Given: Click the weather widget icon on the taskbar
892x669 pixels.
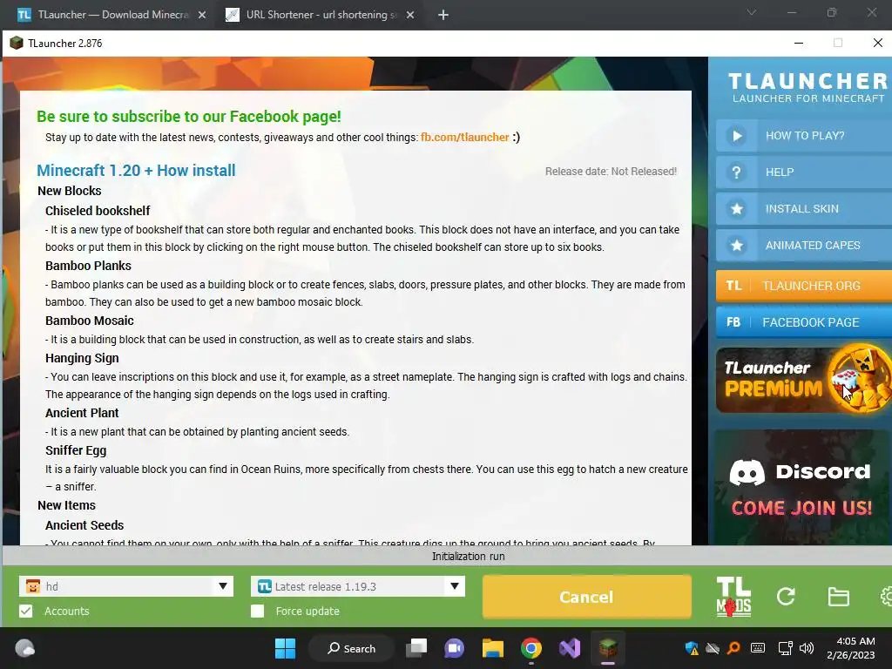Looking at the screenshot, I should tap(25, 648).
